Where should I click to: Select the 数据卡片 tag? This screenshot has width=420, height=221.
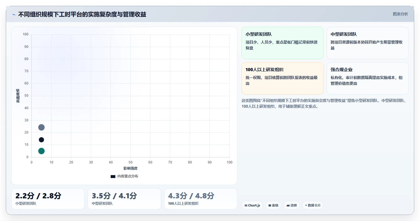click(x=313, y=205)
